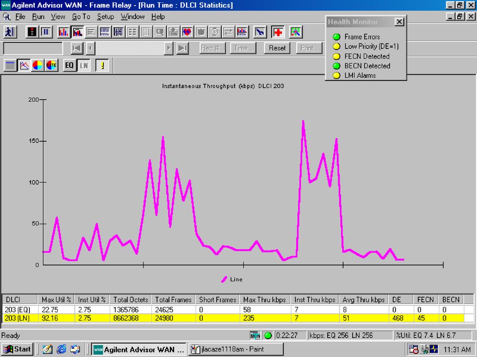Image resolution: width=477 pixels, height=357 pixels.
Task: Select the 203 (EQ) table row
Action: tap(233, 310)
